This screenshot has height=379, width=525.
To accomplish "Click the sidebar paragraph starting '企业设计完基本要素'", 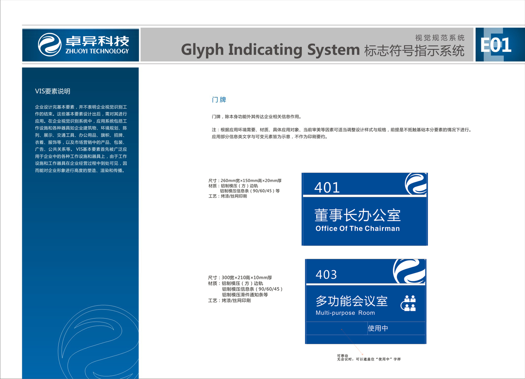I will [81, 139].
